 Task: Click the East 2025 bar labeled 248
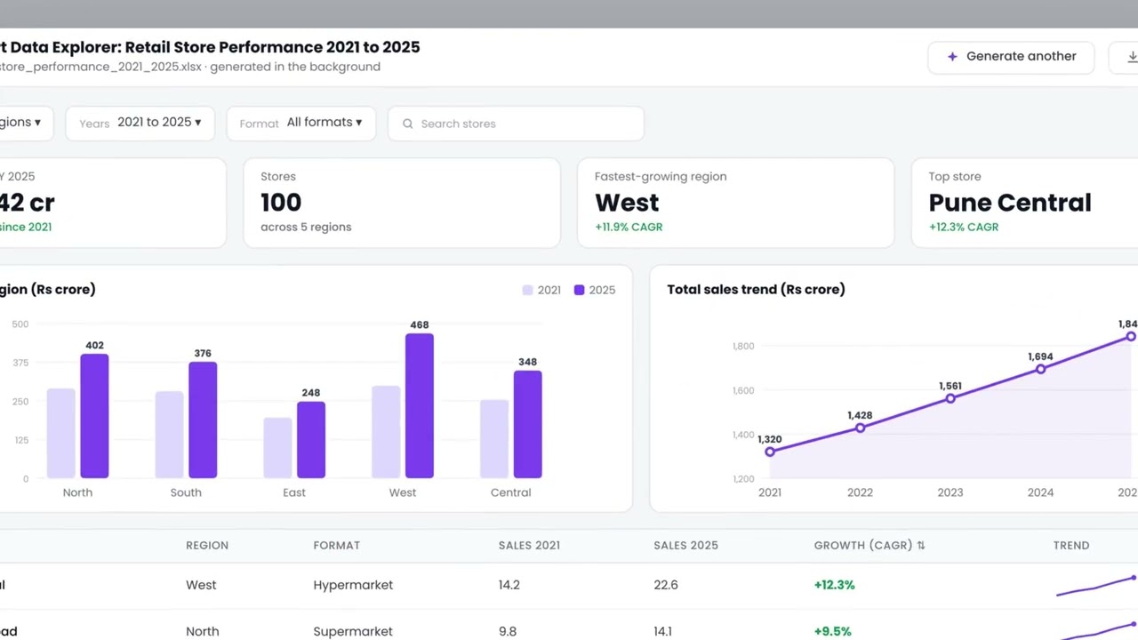tap(311, 440)
